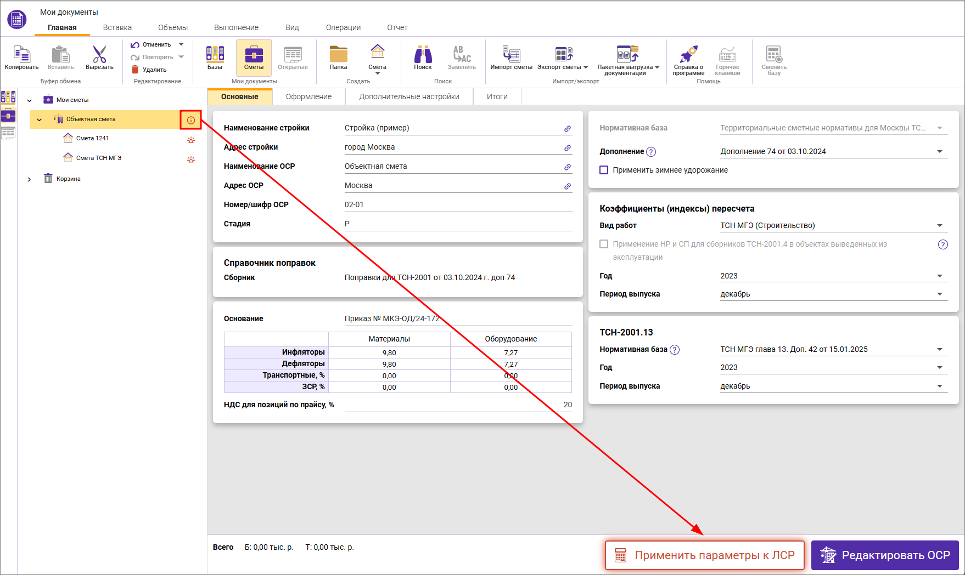Open the Дополнение dropdown

pyautogui.click(x=939, y=151)
